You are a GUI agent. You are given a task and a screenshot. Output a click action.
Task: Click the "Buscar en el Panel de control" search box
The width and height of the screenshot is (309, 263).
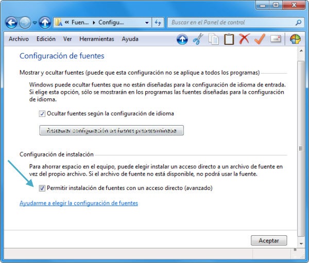click(232, 23)
